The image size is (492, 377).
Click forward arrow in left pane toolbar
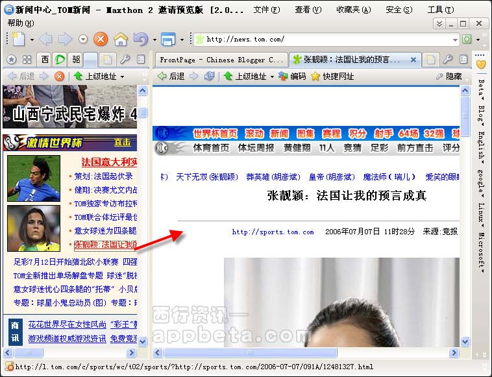(x=43, y=76)
